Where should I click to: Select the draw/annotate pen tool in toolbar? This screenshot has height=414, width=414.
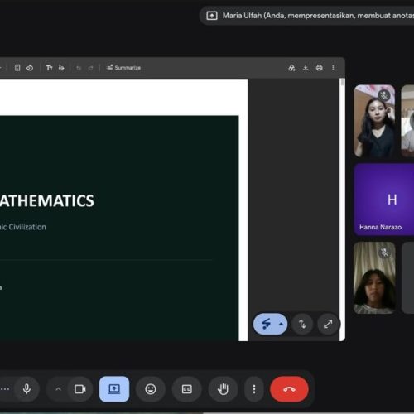click(x=61, y=68)
